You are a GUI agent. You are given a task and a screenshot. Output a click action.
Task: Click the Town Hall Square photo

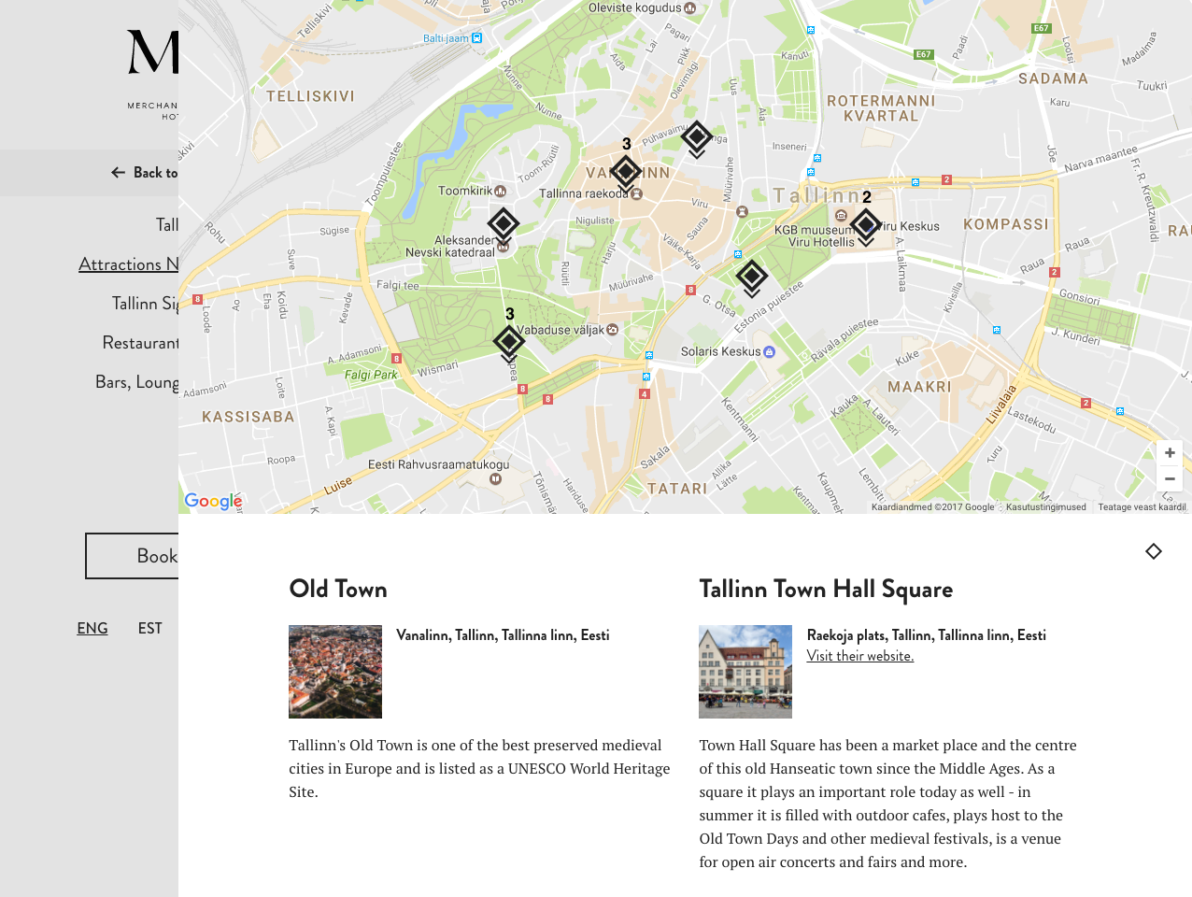[745, 672]
